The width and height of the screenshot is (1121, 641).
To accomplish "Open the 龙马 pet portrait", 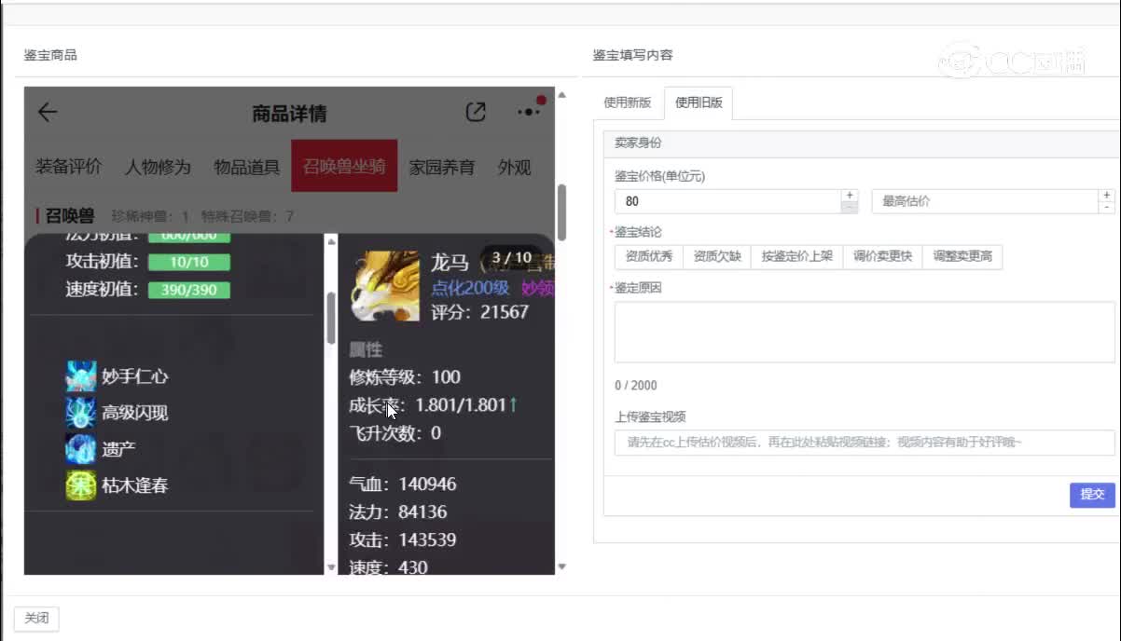I will pos(385,285).
